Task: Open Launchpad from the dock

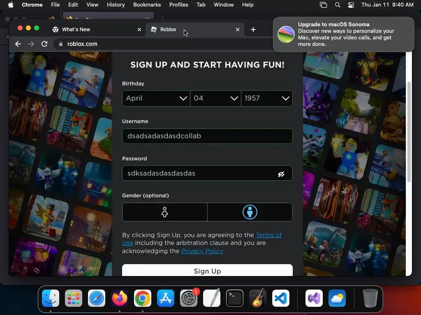Action: (74, 298)
